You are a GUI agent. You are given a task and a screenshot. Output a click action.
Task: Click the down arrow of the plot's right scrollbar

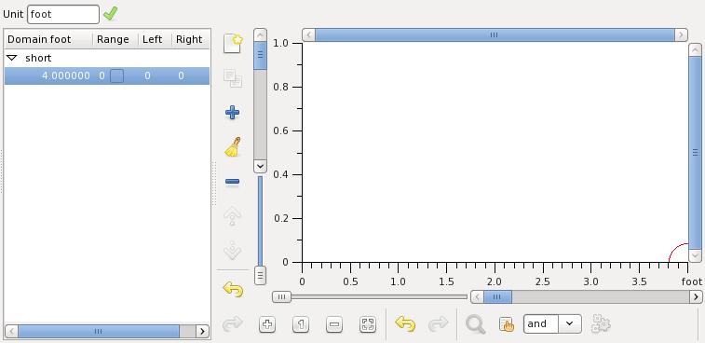pos(695,255)
